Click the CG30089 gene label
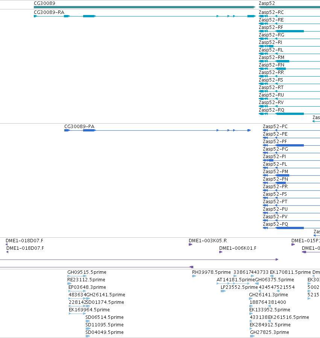320x338 pixels. pos(44,3)
